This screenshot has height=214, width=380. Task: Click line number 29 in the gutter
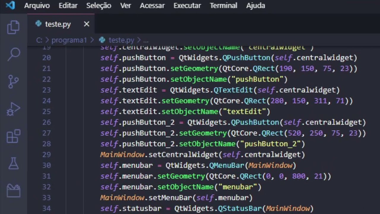(47, 155)
